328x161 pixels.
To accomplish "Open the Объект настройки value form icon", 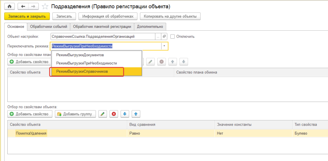I will click(164, 36).
